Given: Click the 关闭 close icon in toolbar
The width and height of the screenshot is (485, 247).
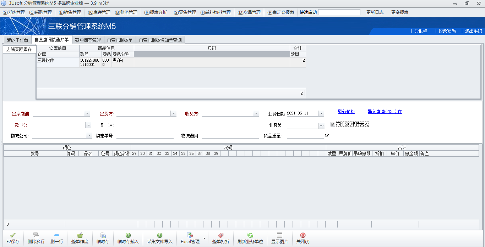Looking at the screenshot, I should [303, 235].
